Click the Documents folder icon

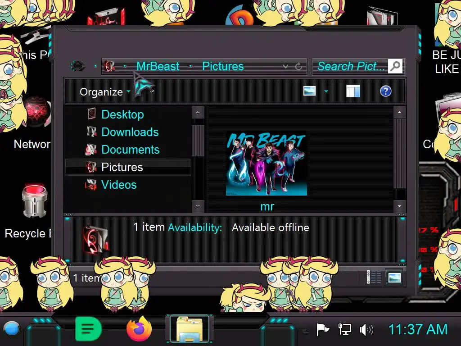(91, 150)
